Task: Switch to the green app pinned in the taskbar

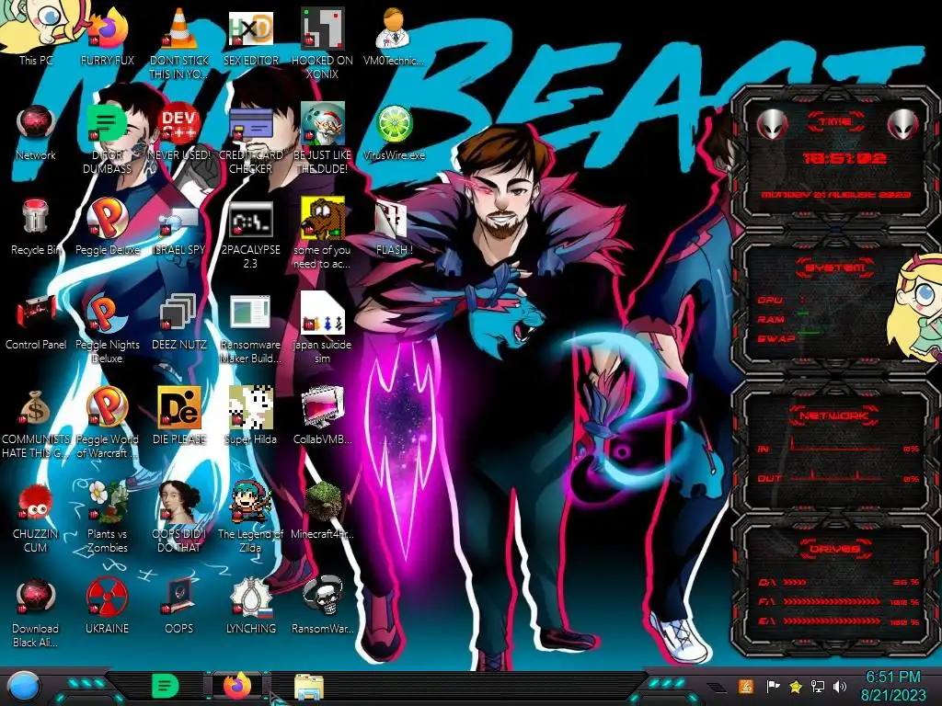Action: point(166,686)
